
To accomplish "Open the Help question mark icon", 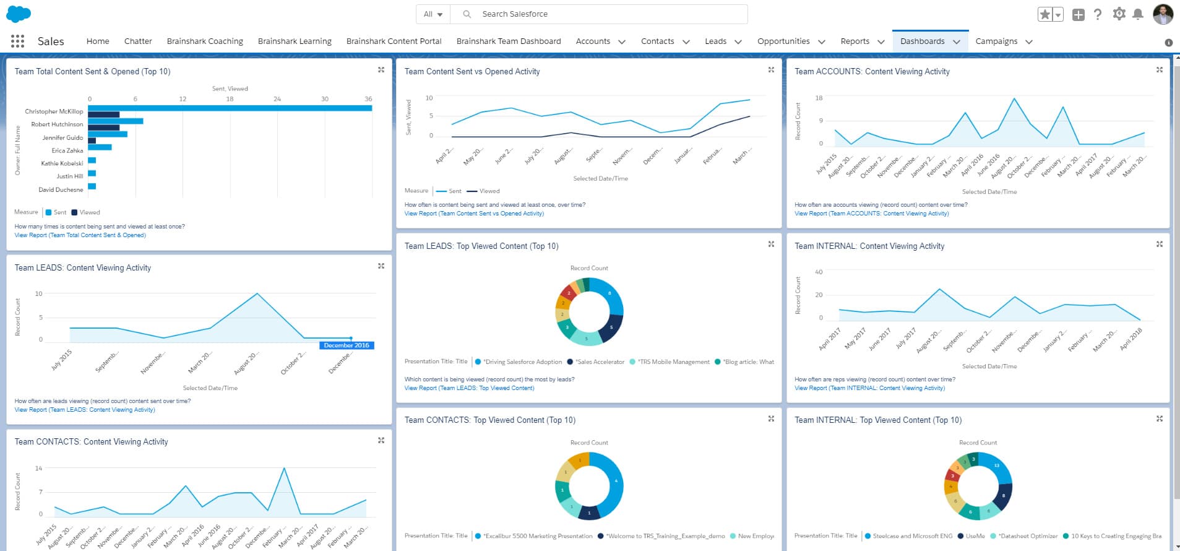I will coord(1097,14).
